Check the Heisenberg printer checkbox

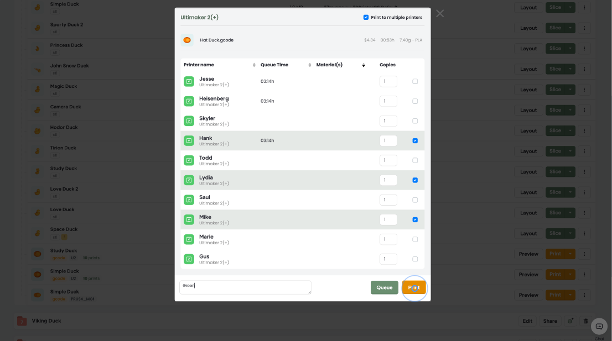click(415, 101)
